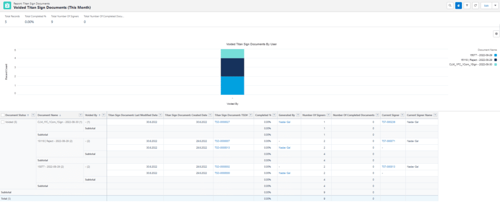Refresh the report with the reload icon

[475, 5]
